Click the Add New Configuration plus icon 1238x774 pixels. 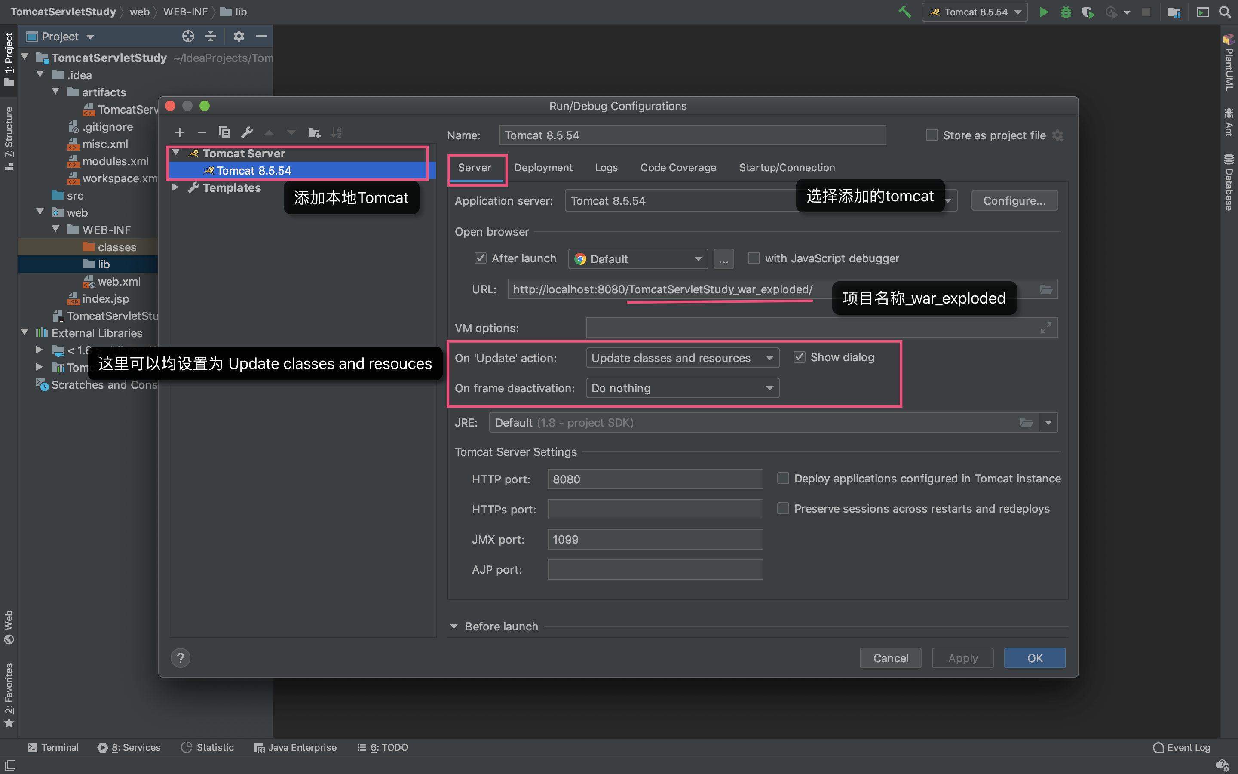pyautogui.click(x=179, y=132)
